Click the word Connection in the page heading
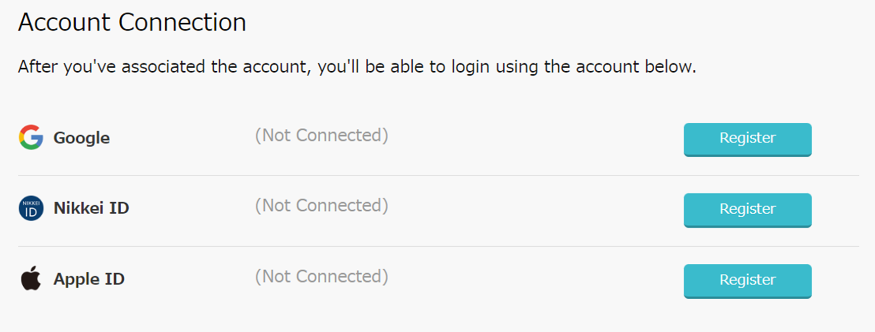 [182, 22]
